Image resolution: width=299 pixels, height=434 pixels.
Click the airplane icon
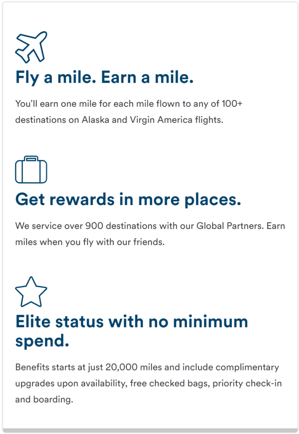tap(31, 47)
